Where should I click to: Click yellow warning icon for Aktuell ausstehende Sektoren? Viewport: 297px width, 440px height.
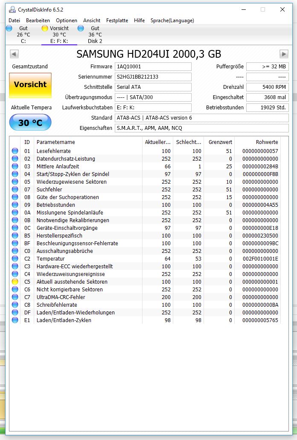click(15, 282)
